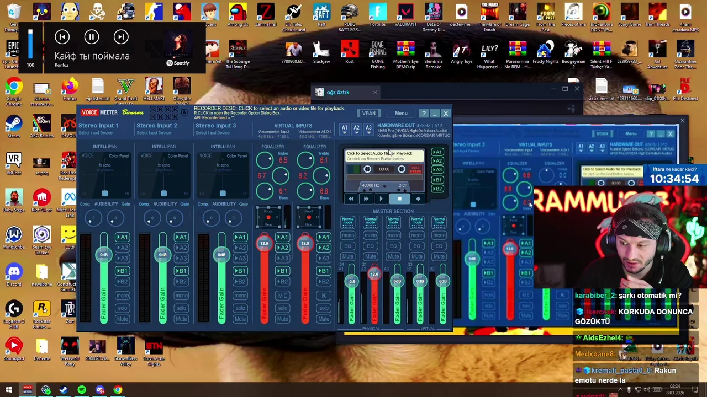
Task: Open Chrome from the taskbar
Action: pyautogui.click(x=118, y=390)
